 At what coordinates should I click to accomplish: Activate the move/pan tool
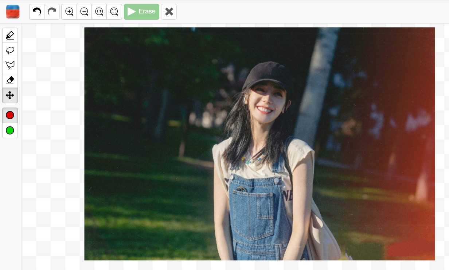[x=10, y=95]
